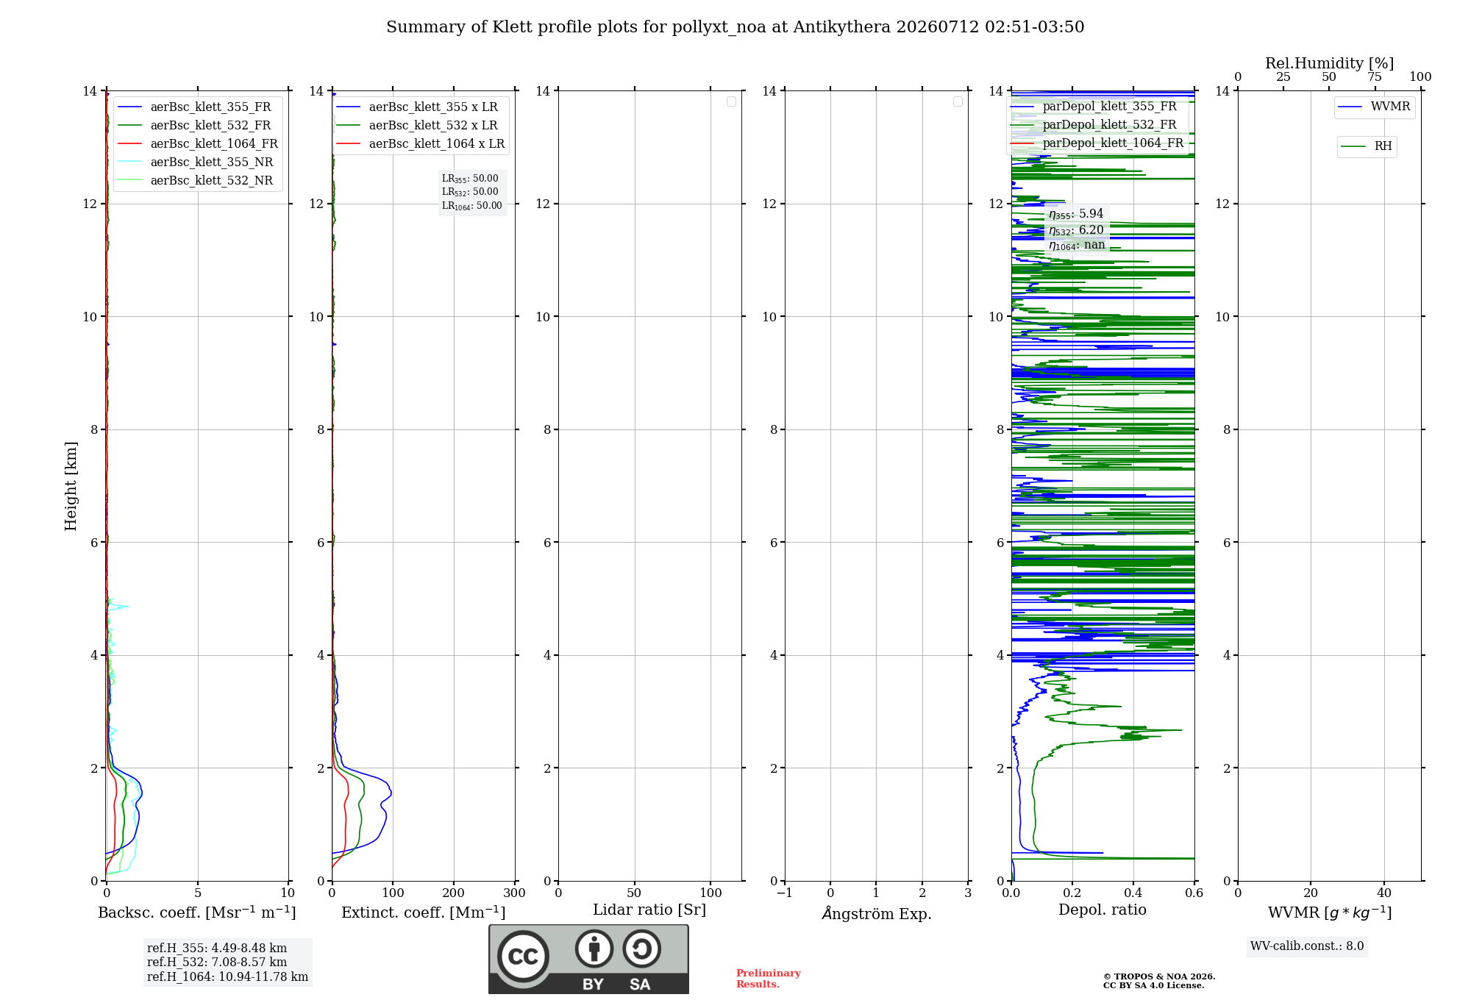
Task: Click the BY attribution person icon
Action: click(594, 949)
